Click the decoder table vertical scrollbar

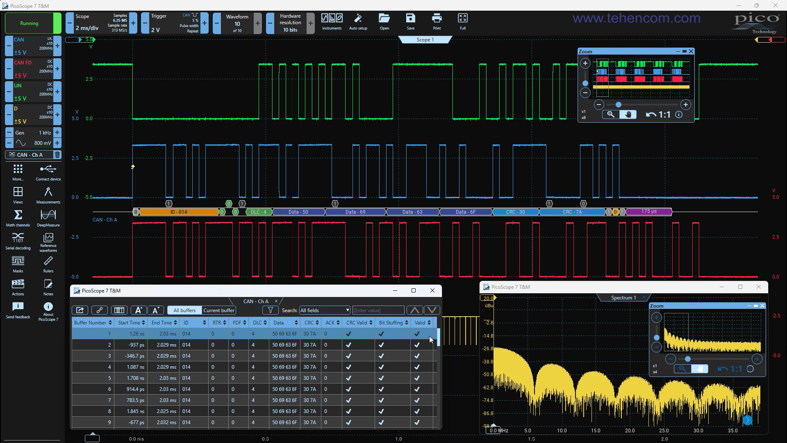[x=439, y=336]
